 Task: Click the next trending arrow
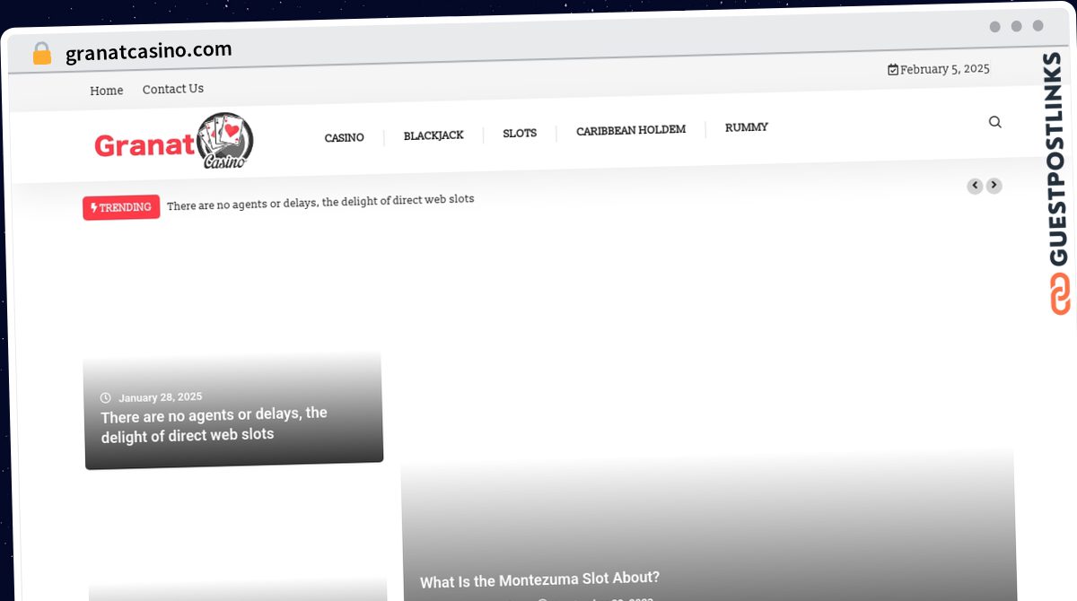pyautogui.click(x=994, y=186)
